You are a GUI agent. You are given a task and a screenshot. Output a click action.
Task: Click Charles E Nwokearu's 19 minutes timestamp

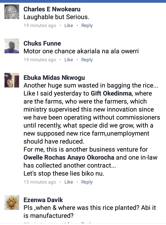[x=40, y=25]
